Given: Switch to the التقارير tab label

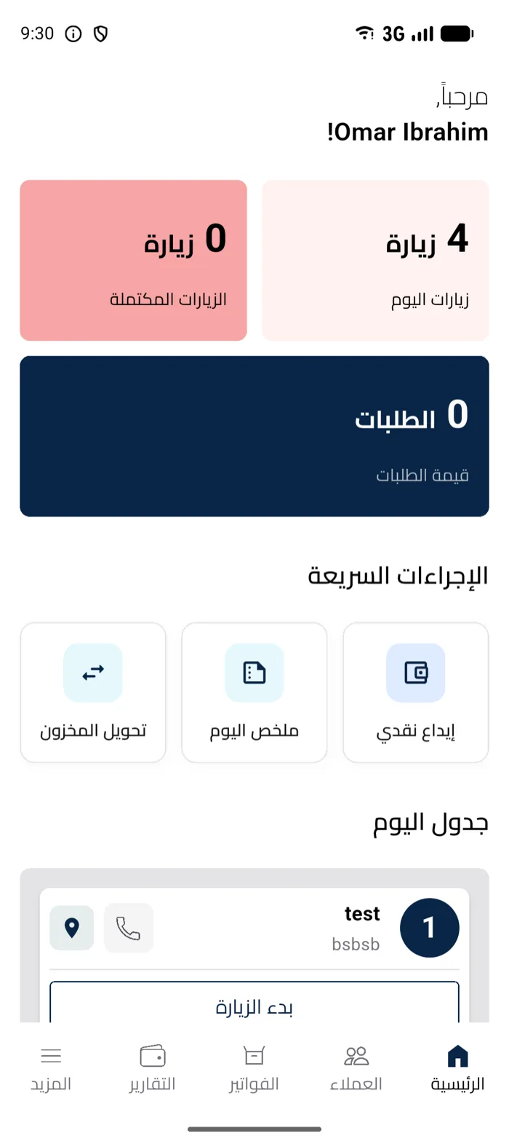Looking at the screenshot, I should tap(153, 1084).
